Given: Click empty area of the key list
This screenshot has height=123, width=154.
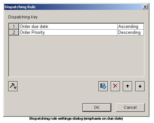Looking at the screenshot, I should point(76,56).
